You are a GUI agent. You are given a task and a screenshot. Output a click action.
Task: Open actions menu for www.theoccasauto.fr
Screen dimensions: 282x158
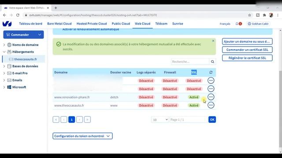coord(211,105)
